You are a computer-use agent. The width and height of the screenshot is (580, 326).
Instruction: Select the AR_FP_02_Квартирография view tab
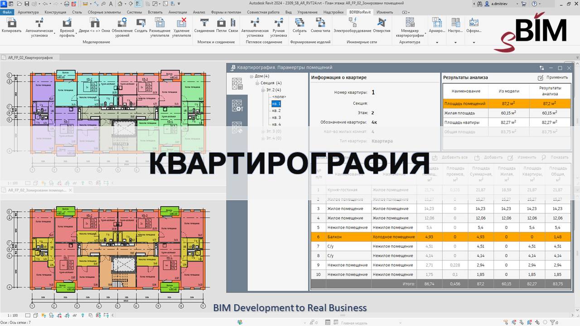point(30,58)
